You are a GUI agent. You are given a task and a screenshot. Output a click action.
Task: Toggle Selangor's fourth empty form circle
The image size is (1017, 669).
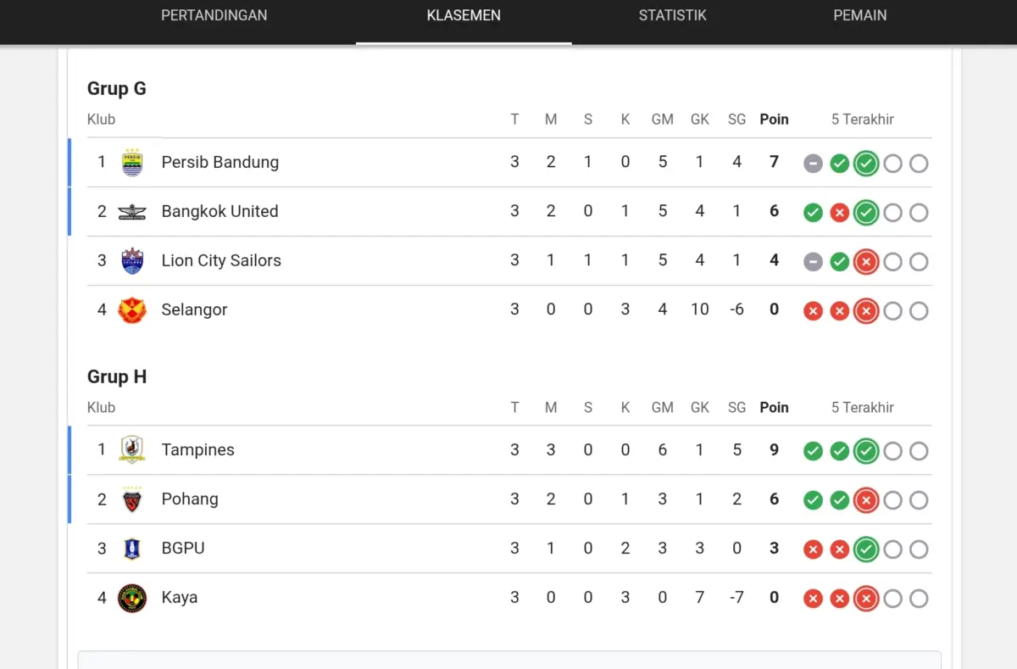click(892, 310)
